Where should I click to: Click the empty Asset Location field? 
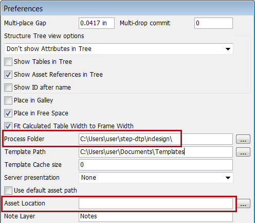156,203
